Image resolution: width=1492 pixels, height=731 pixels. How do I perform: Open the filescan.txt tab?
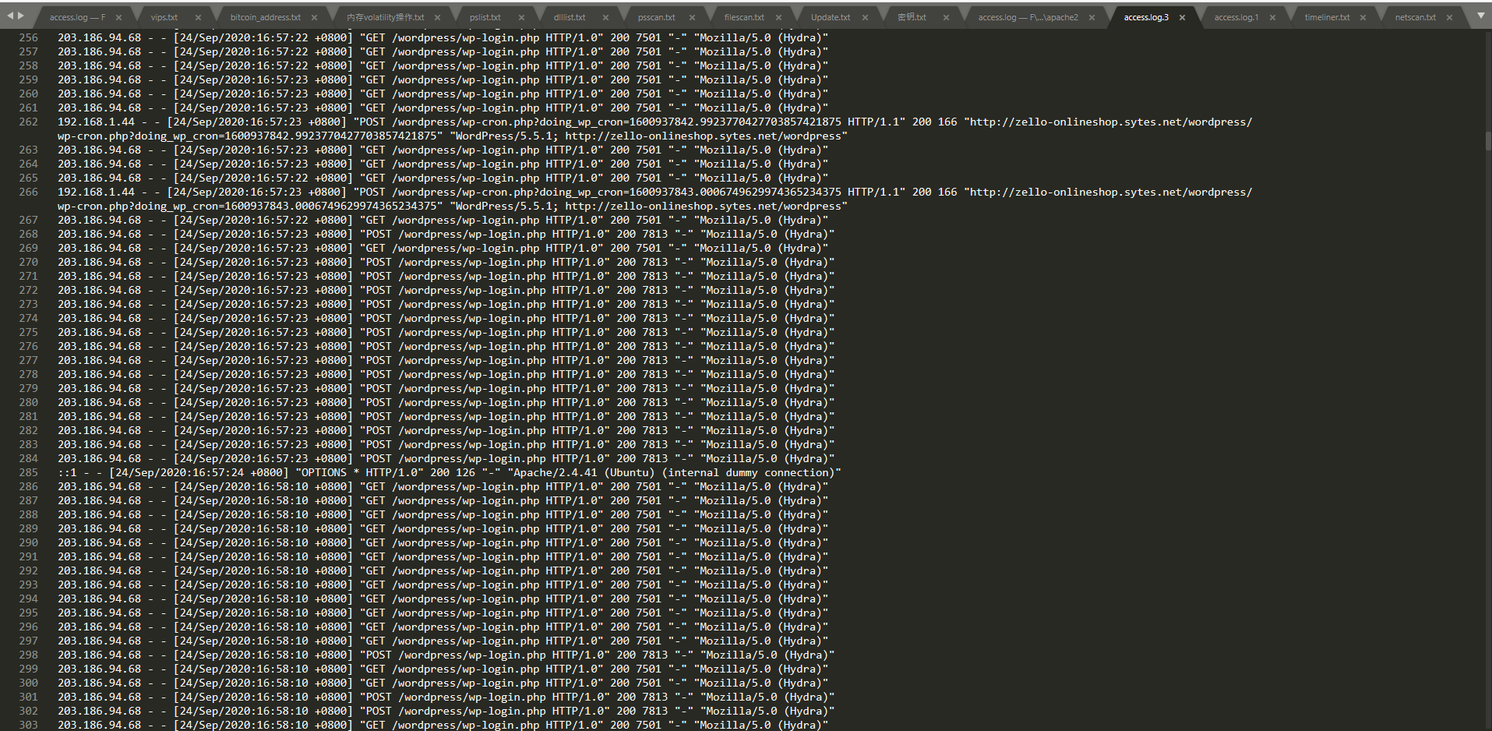coord(744,17)
